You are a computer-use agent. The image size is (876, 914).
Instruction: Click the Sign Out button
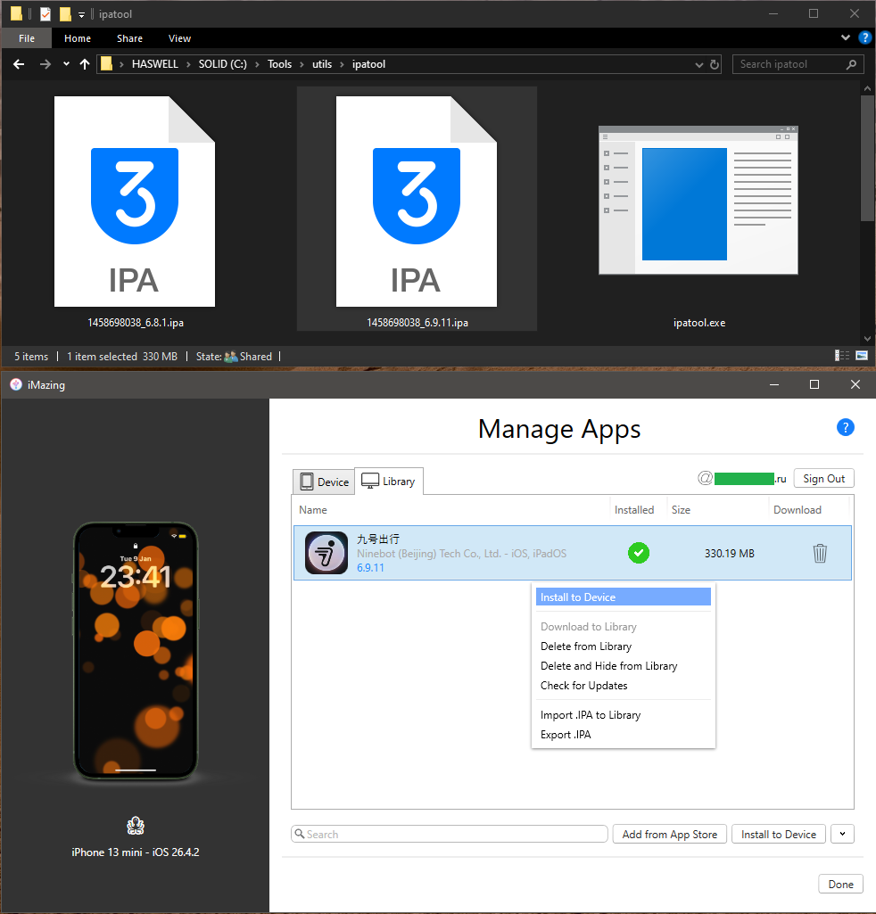point(823,479)
